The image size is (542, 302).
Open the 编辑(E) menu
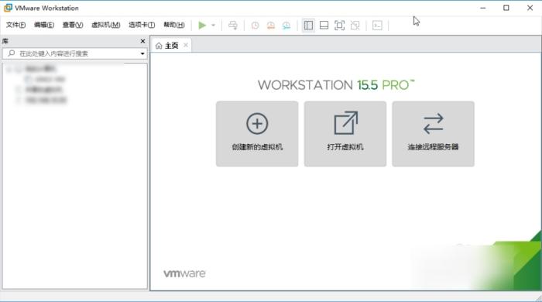point(44,25)
